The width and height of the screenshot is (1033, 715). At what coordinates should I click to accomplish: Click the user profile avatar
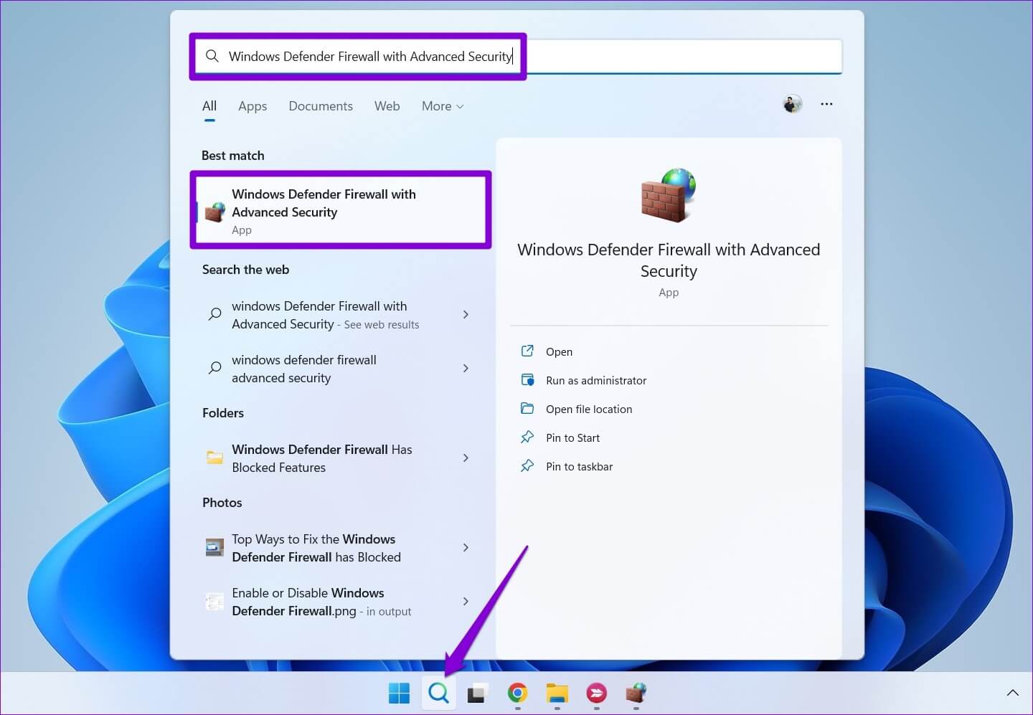pyautogui.click(x=792, y=105)
